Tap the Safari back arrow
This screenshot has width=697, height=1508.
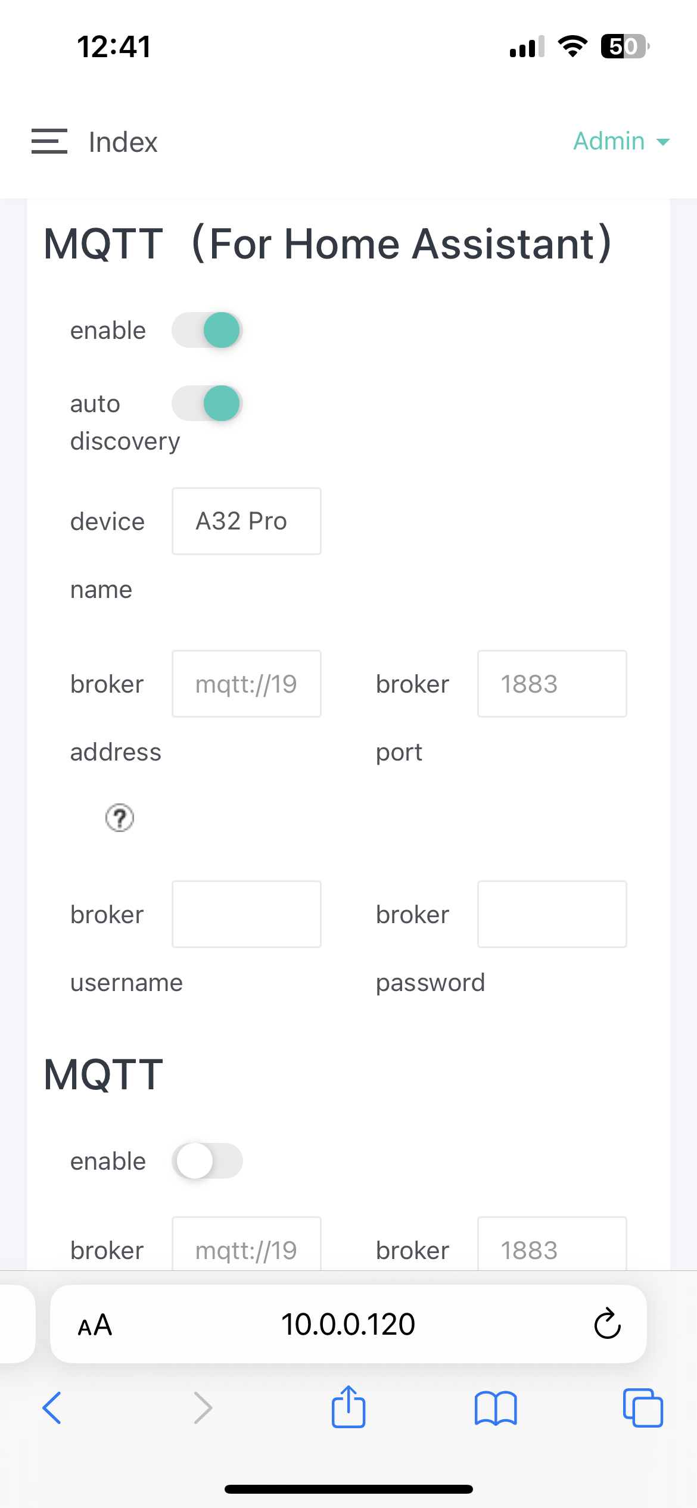click(52, 1408)
